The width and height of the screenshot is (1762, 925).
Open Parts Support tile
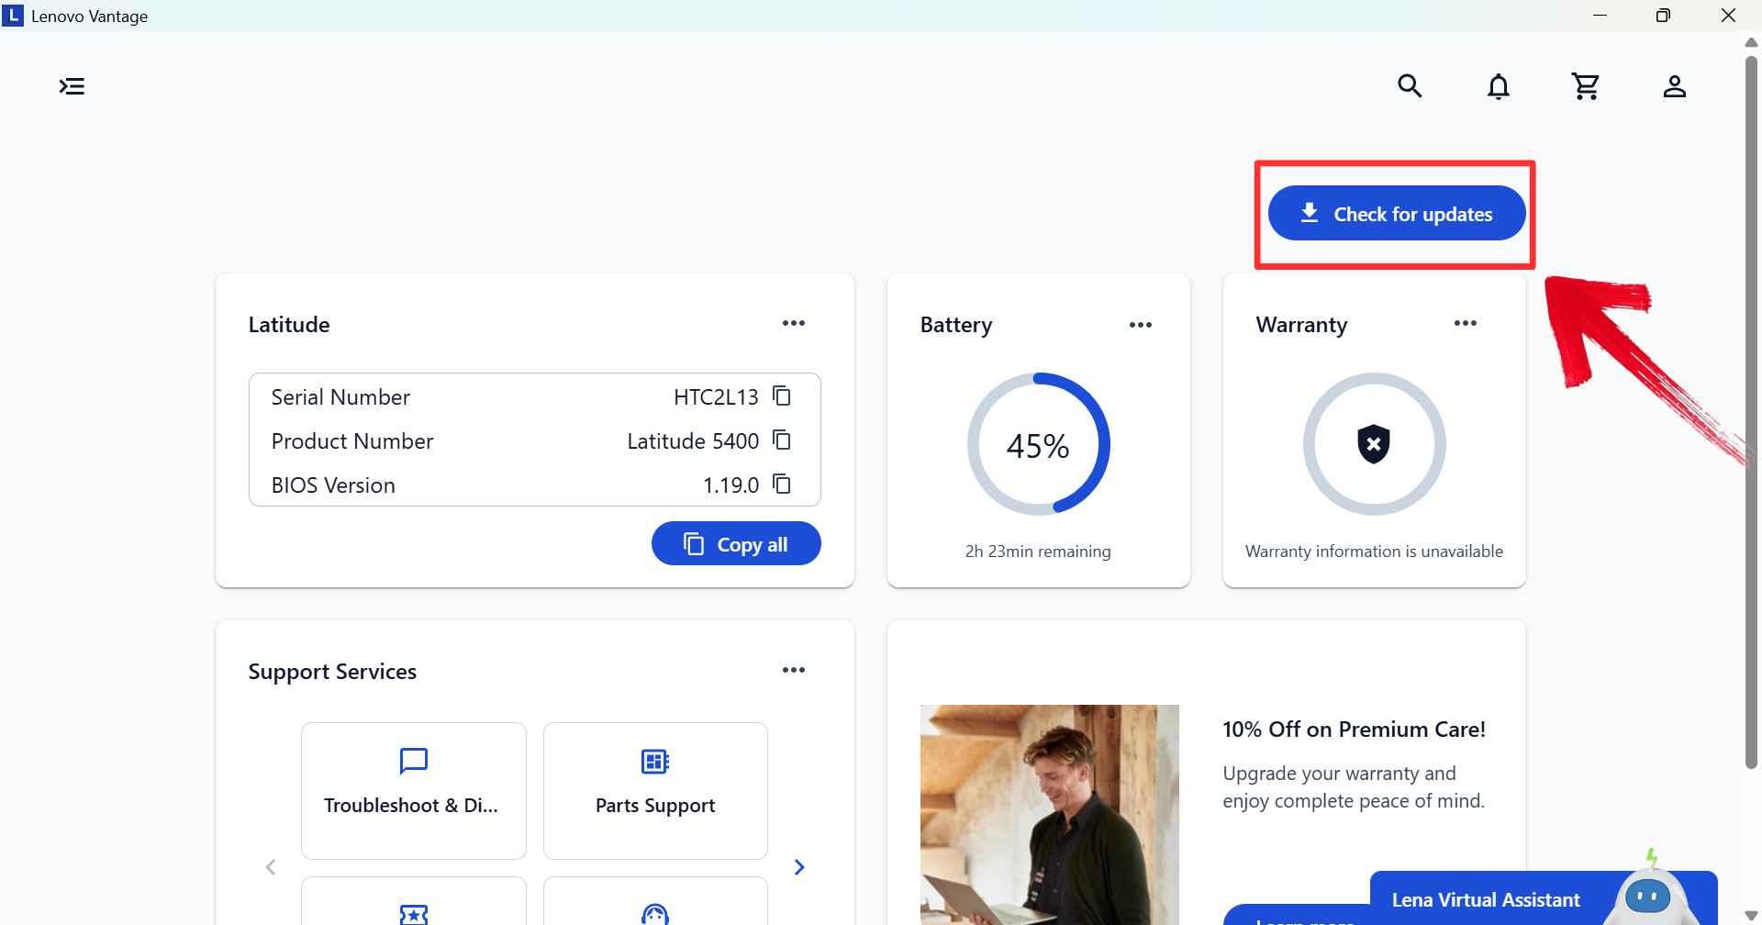point(655,791)
